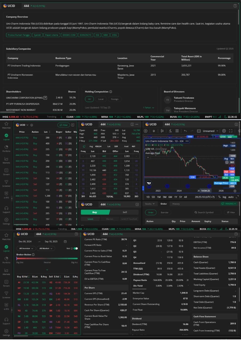Open Stream in sidebar beside running trade list
Screen dimensions: 241x341
coord(6,172)
